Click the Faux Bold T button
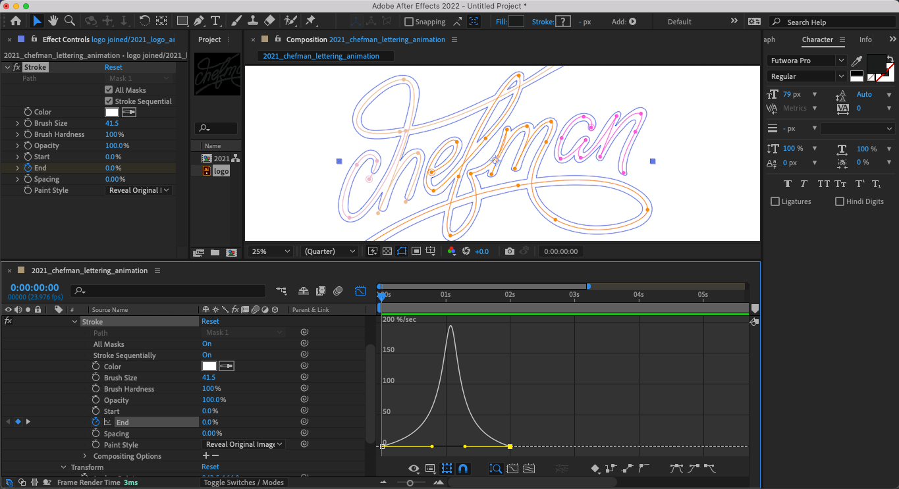899x489 pixels. 787,184
